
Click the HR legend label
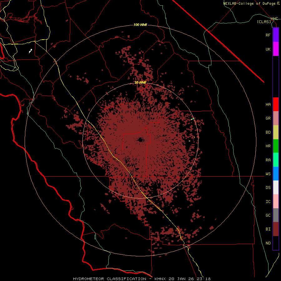pos(268,146)
